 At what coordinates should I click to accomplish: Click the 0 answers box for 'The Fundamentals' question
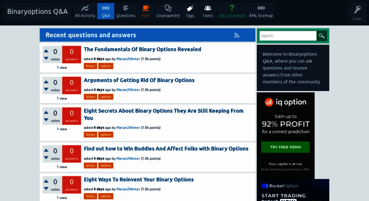click(x=72, y=54)
